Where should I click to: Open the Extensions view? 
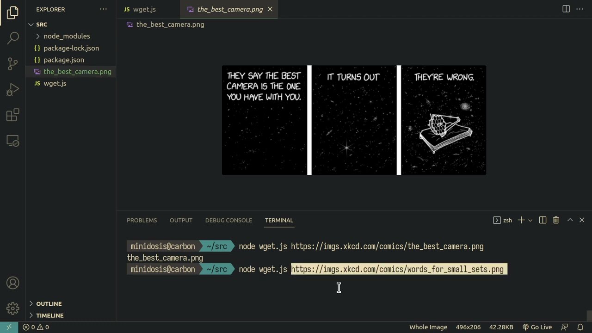[x=13, y=115]
